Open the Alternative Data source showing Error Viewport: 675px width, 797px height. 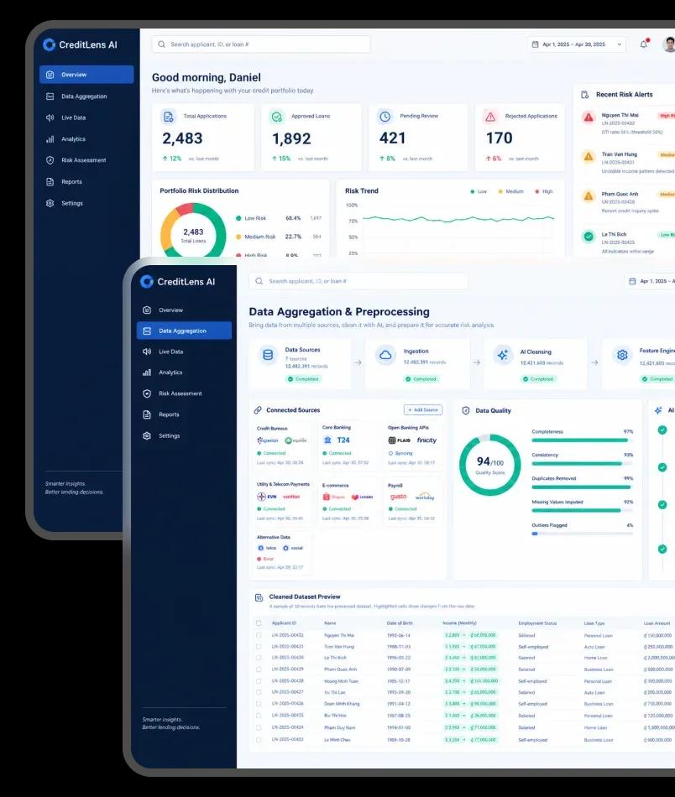coord(283,552)
